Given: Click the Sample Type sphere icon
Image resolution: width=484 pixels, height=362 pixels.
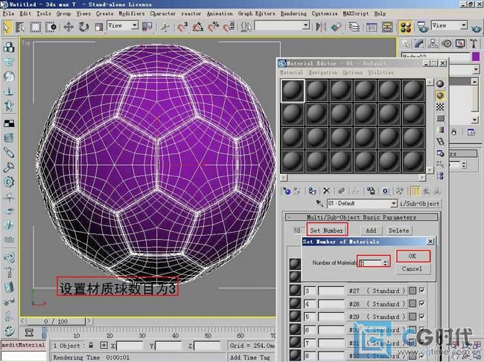Looking at the screenshot, I should pos(440,83).
